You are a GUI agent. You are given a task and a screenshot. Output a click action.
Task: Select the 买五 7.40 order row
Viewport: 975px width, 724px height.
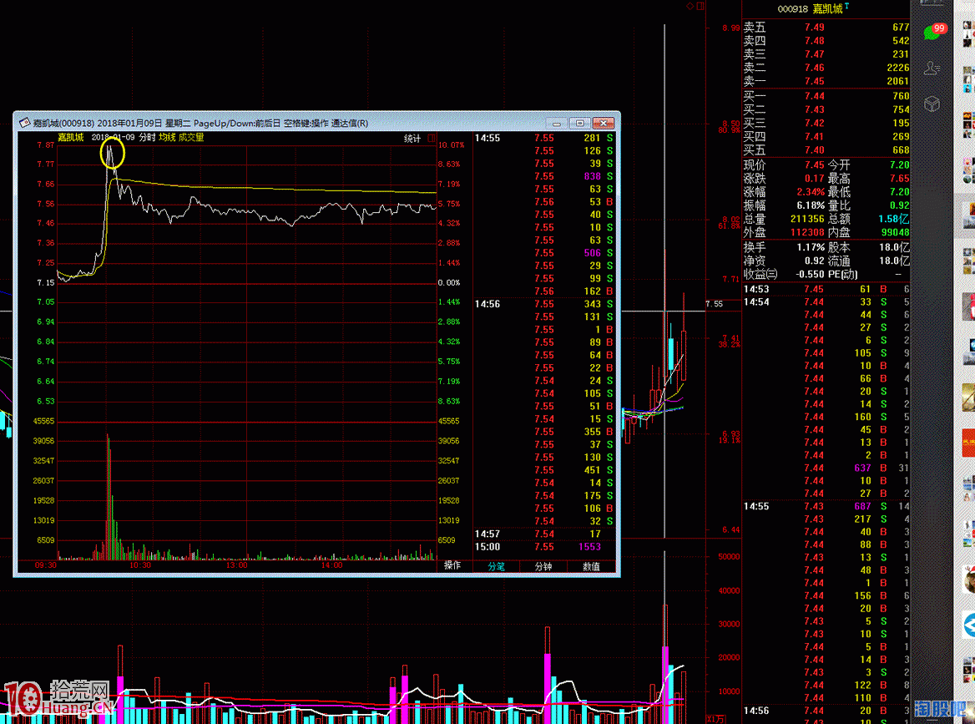[826, 150]
